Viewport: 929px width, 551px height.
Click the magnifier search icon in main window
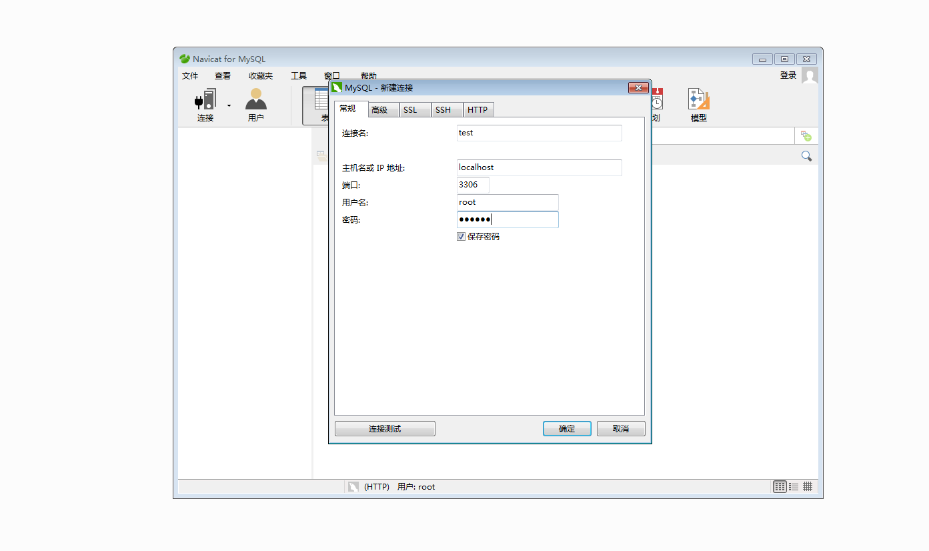(806, 156)
